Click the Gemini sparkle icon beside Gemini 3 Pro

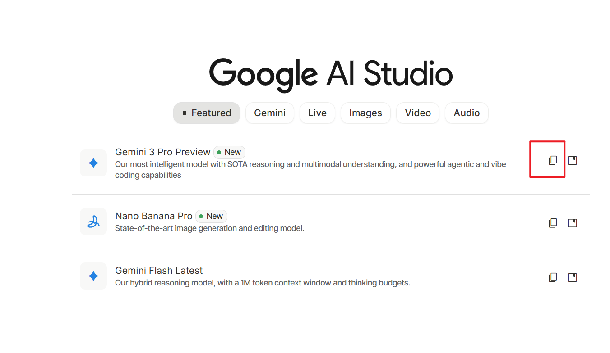pyautogui.click(x=93, y=163)
